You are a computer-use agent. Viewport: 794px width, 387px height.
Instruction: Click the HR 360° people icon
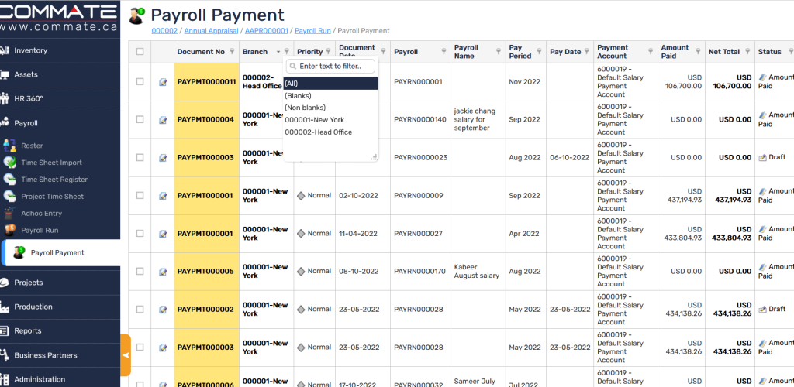(5, 98)
